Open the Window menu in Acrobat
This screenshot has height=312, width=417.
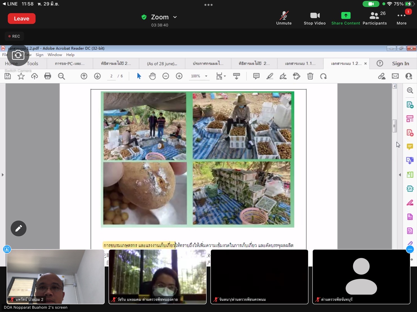click(x=55, y=55)
